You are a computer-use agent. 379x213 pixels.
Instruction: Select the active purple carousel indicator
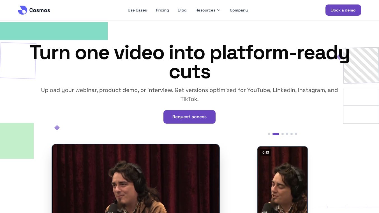[276, 134]
